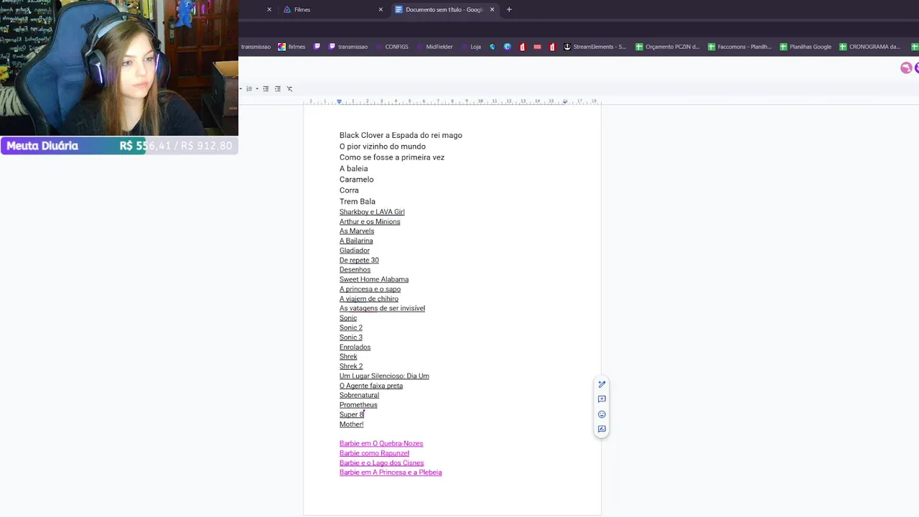919x517 pixels.
Task: Open the Orçamento PCZIN bookmark
Action: pos(667,47)
